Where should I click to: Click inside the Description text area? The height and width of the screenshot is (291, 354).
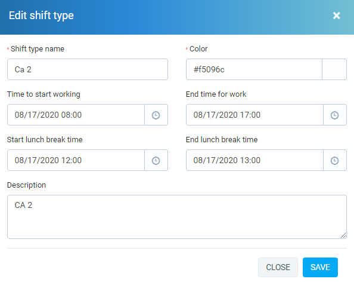click(x=177, y=217)
